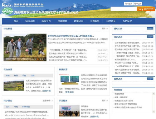Viewport: 156px width, 119px height.
Task: Open 中国科学院 friendly link
Action: point(119,94)
